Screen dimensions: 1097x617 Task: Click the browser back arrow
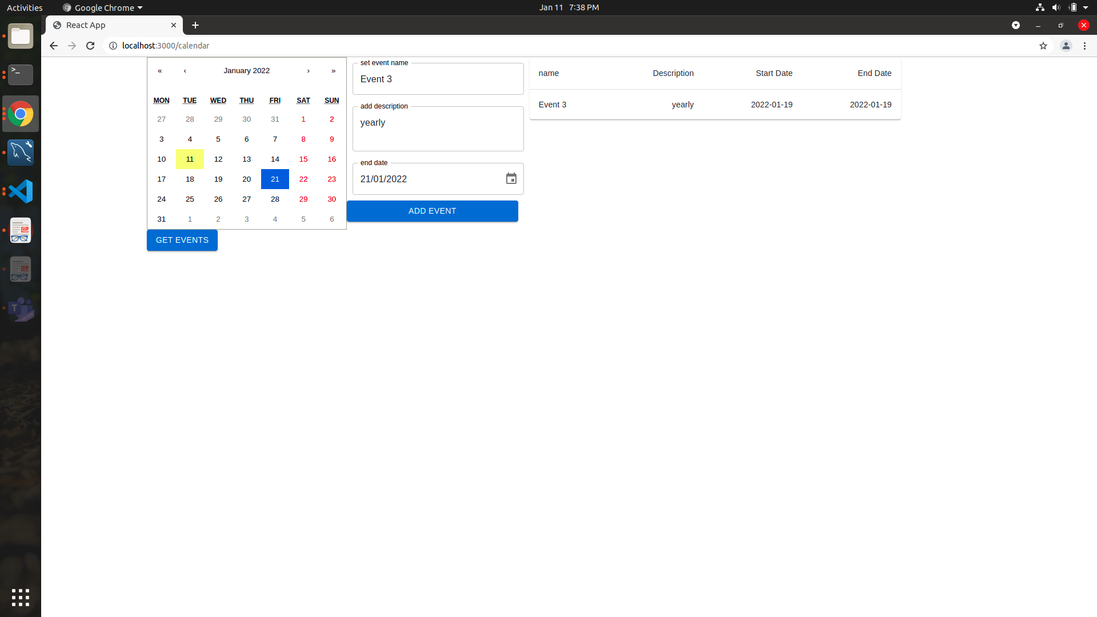[x=53, y=46]
